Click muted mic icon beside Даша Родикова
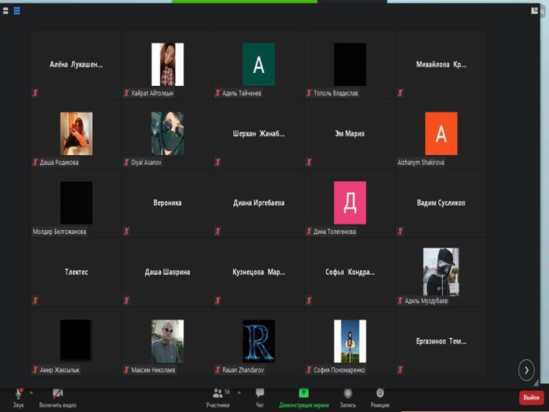The image size is (549, 412). point(36,162)
